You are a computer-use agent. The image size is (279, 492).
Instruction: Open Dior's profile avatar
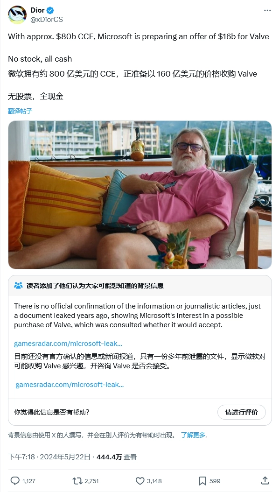[17, 15]
